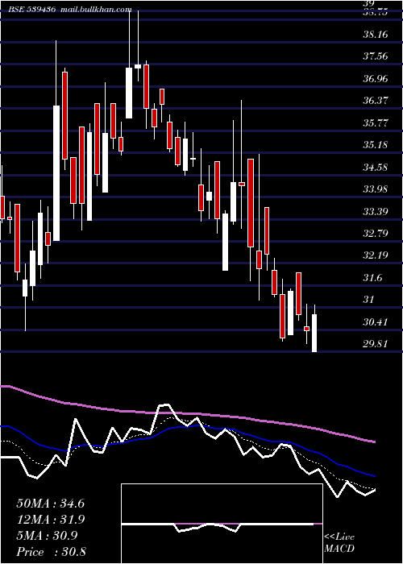The height and width of the screenshot is (564, 403).
Task: Click the <<Live MACD label
Action: (339, 542)
